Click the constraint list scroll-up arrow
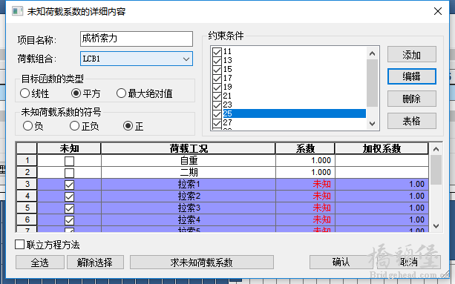 pyautogui.click(x=373, y=53)
